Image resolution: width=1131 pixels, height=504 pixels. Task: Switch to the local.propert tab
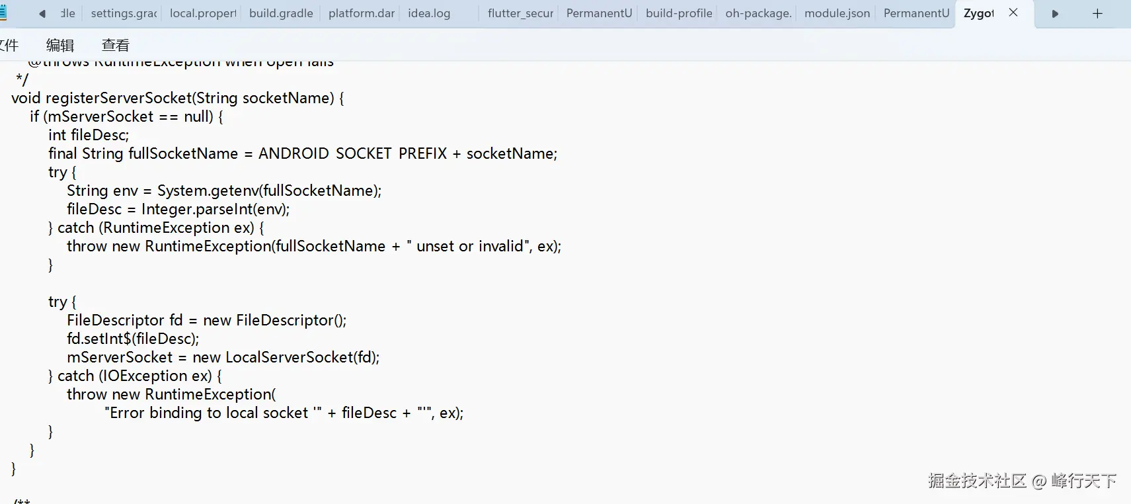coord(203,13)
